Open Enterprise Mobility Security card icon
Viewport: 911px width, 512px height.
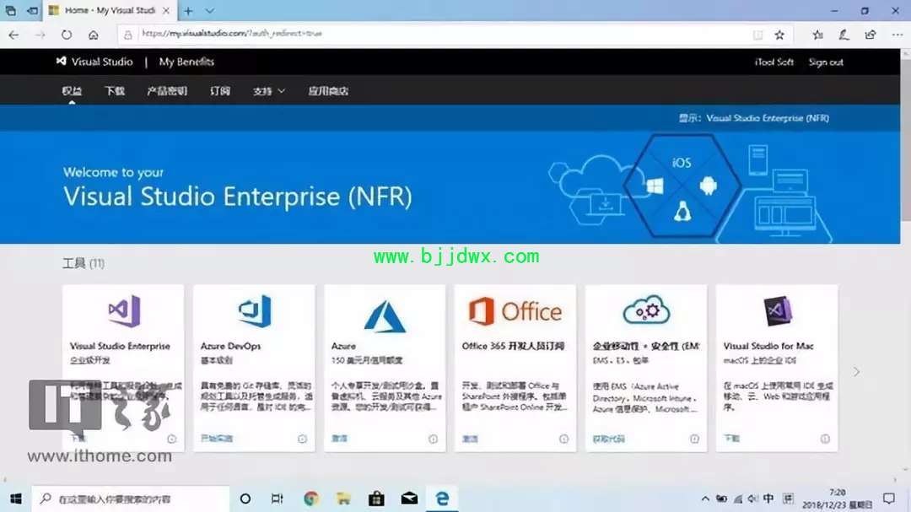tap(646, 310)
